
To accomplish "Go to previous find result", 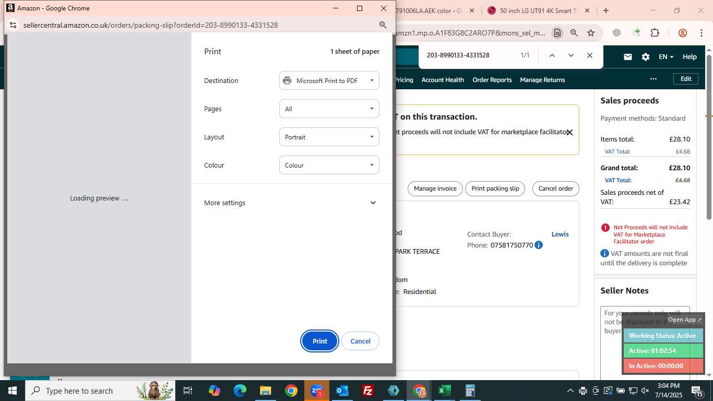I will 552,55.
